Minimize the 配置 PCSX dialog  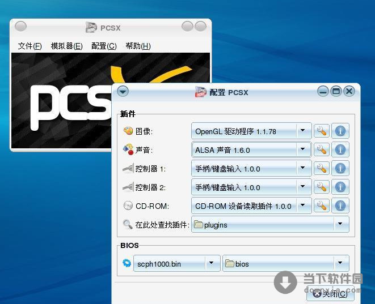point(323,91)
